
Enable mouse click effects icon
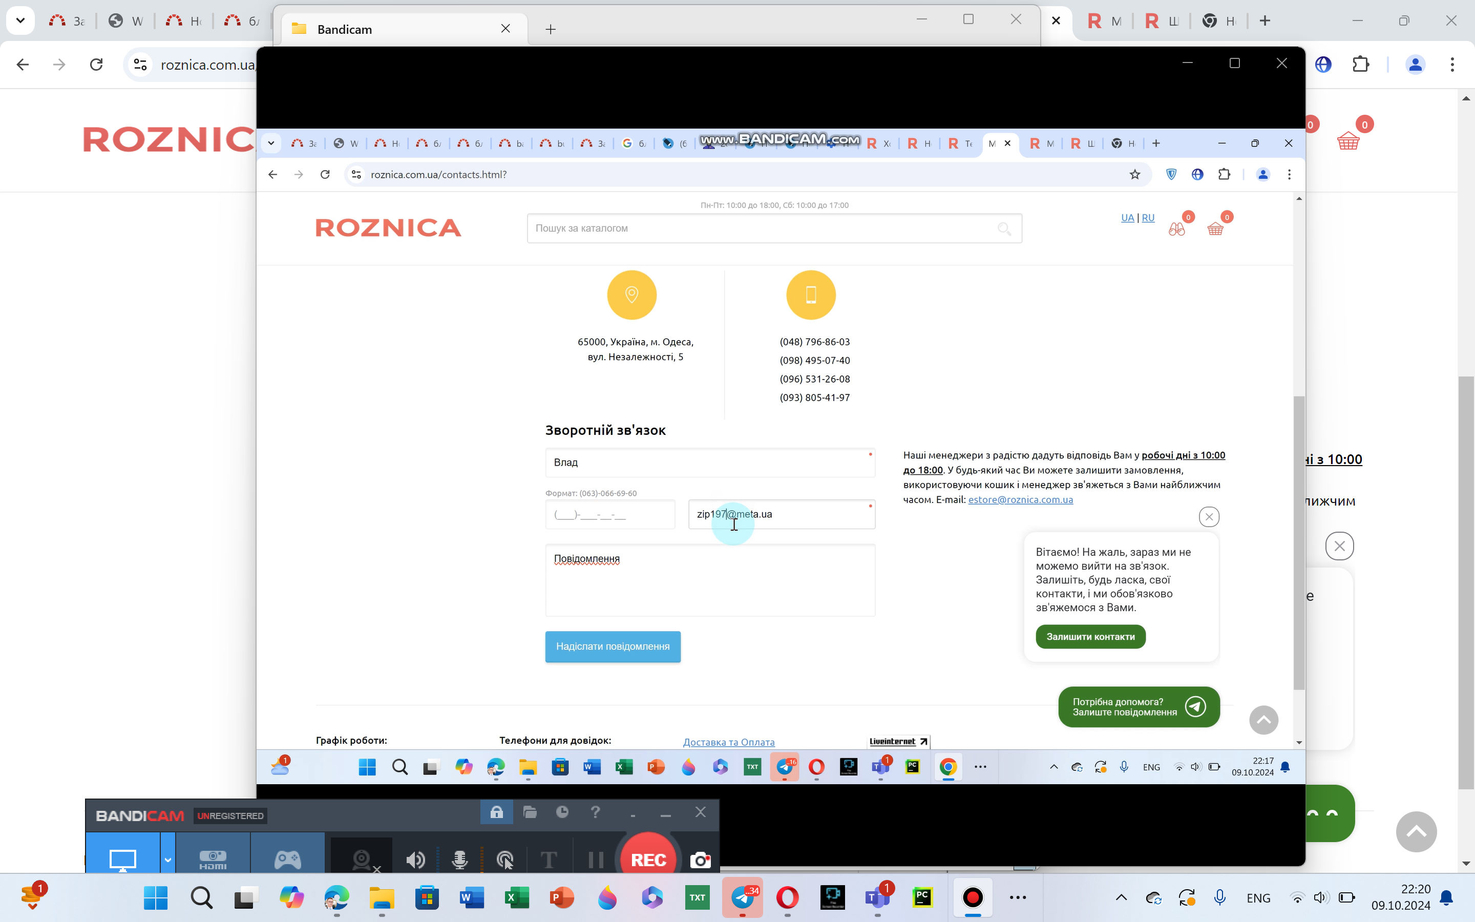pyautogui.click(x=504, y=860)
